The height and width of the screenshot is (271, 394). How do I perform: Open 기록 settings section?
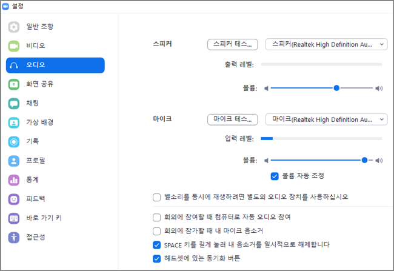click(x=55, y=142)
